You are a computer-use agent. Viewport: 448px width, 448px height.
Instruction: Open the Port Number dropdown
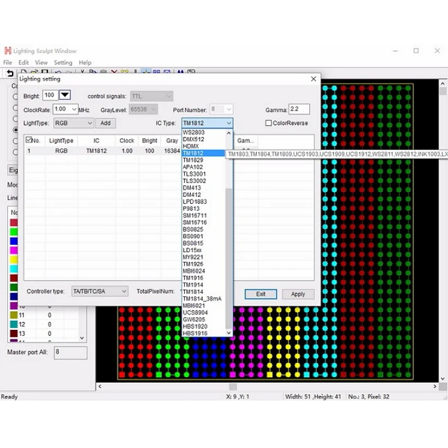click(221, 109)
